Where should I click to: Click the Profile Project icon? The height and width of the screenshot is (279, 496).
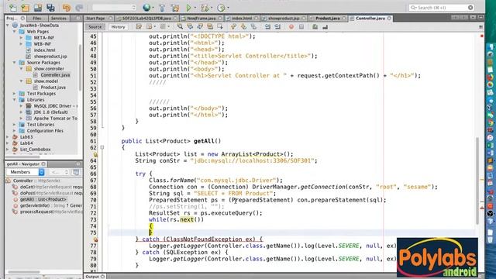point(221,8)
